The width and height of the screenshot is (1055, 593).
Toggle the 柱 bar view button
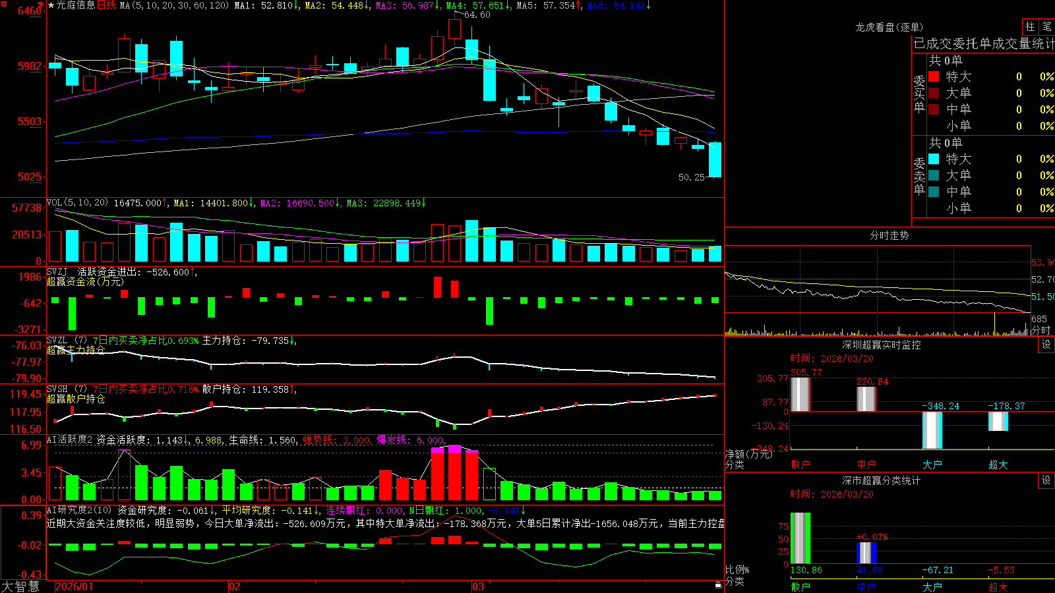(x=1030, y=26)
